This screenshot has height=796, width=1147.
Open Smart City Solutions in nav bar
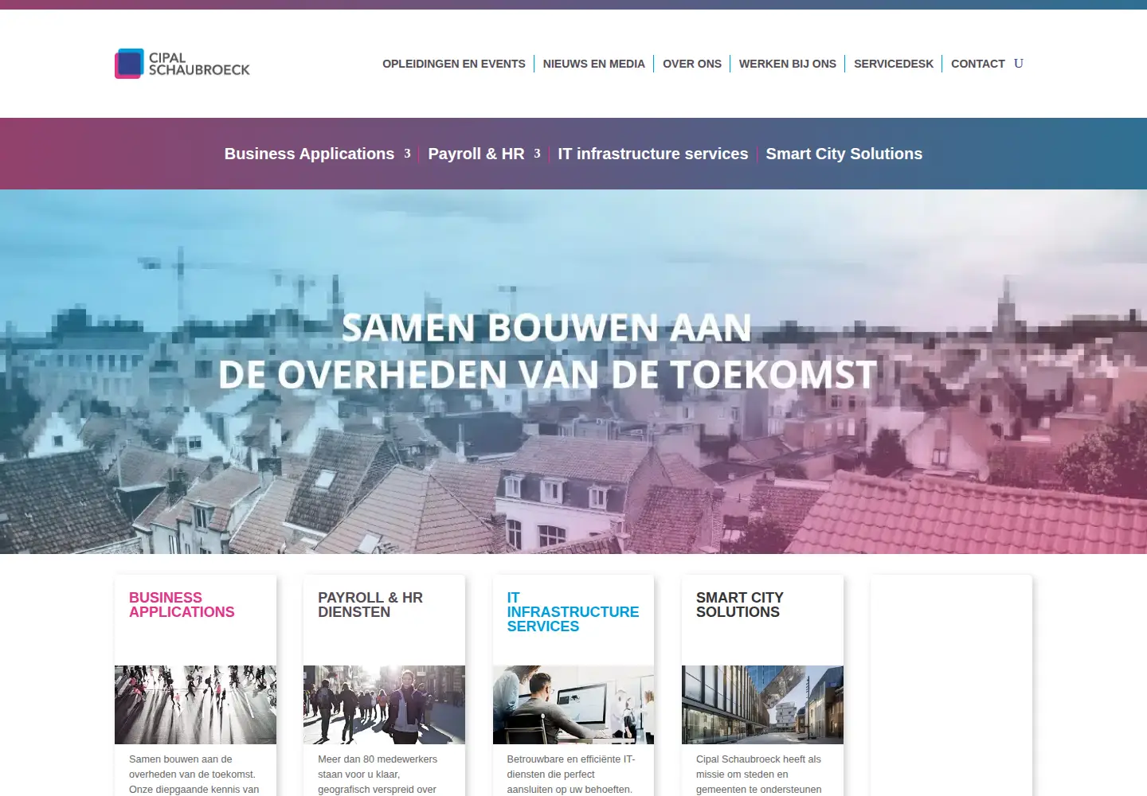coord(844,154)
